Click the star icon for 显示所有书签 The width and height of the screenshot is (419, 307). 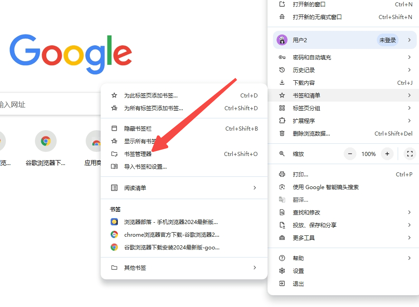coord(114,141)
